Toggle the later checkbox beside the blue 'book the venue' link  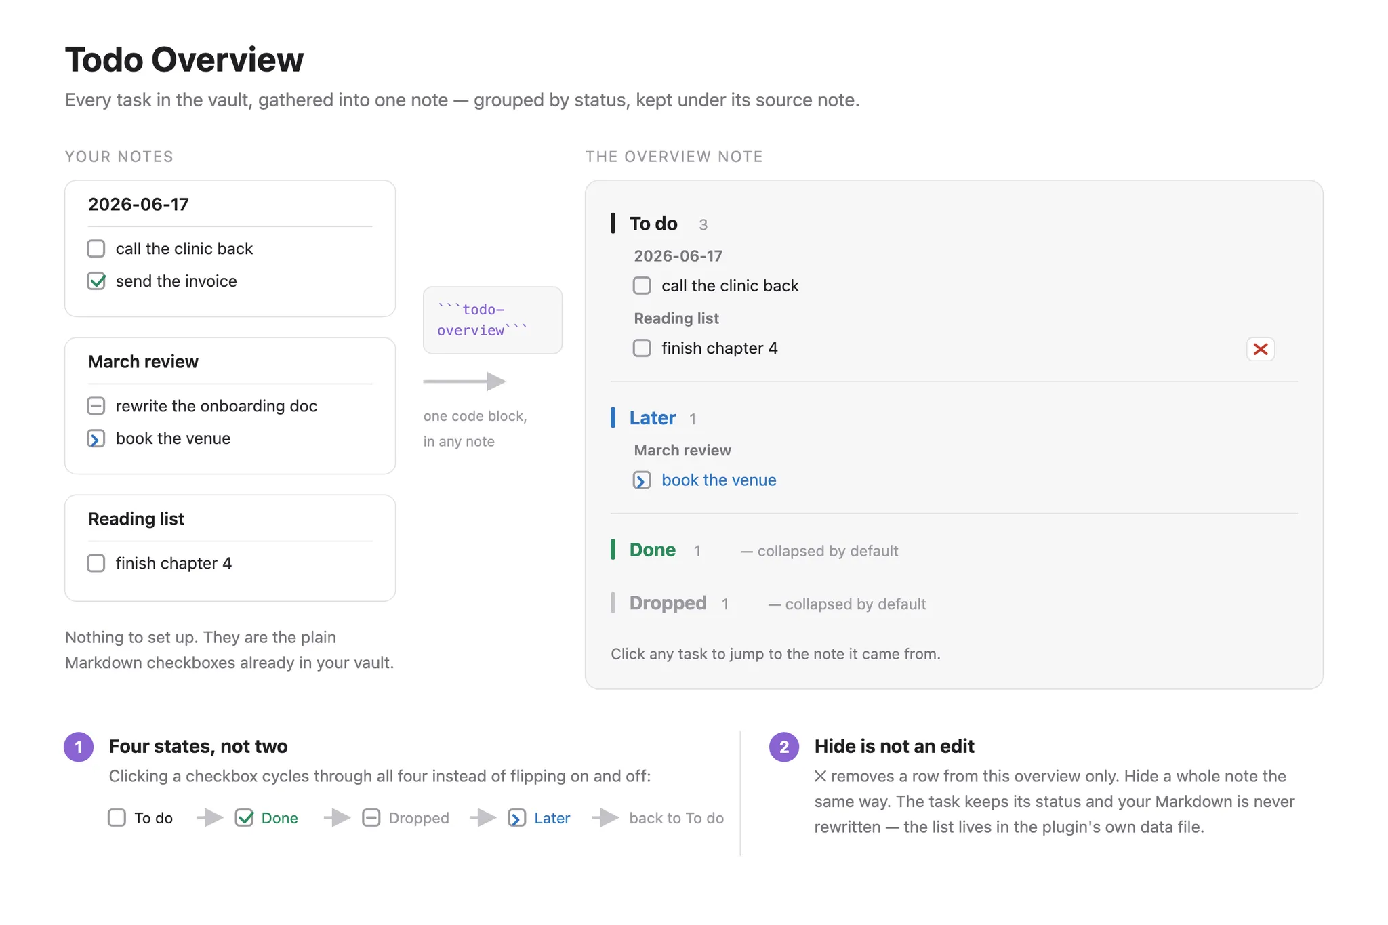coord(642,480)
